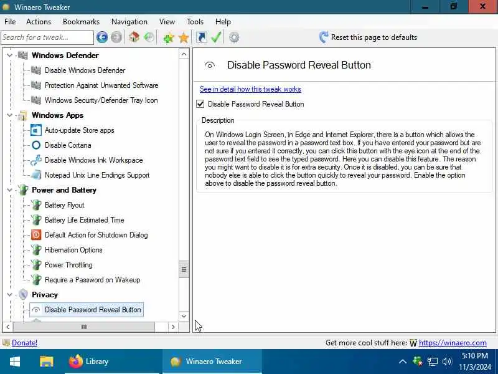Click the Winaero Tweaker taskbar button
498x374 pixels.
click(212, 362)
